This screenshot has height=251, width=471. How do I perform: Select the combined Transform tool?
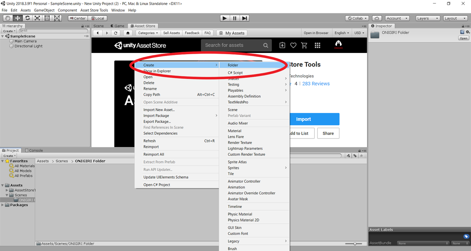point(57,18)
